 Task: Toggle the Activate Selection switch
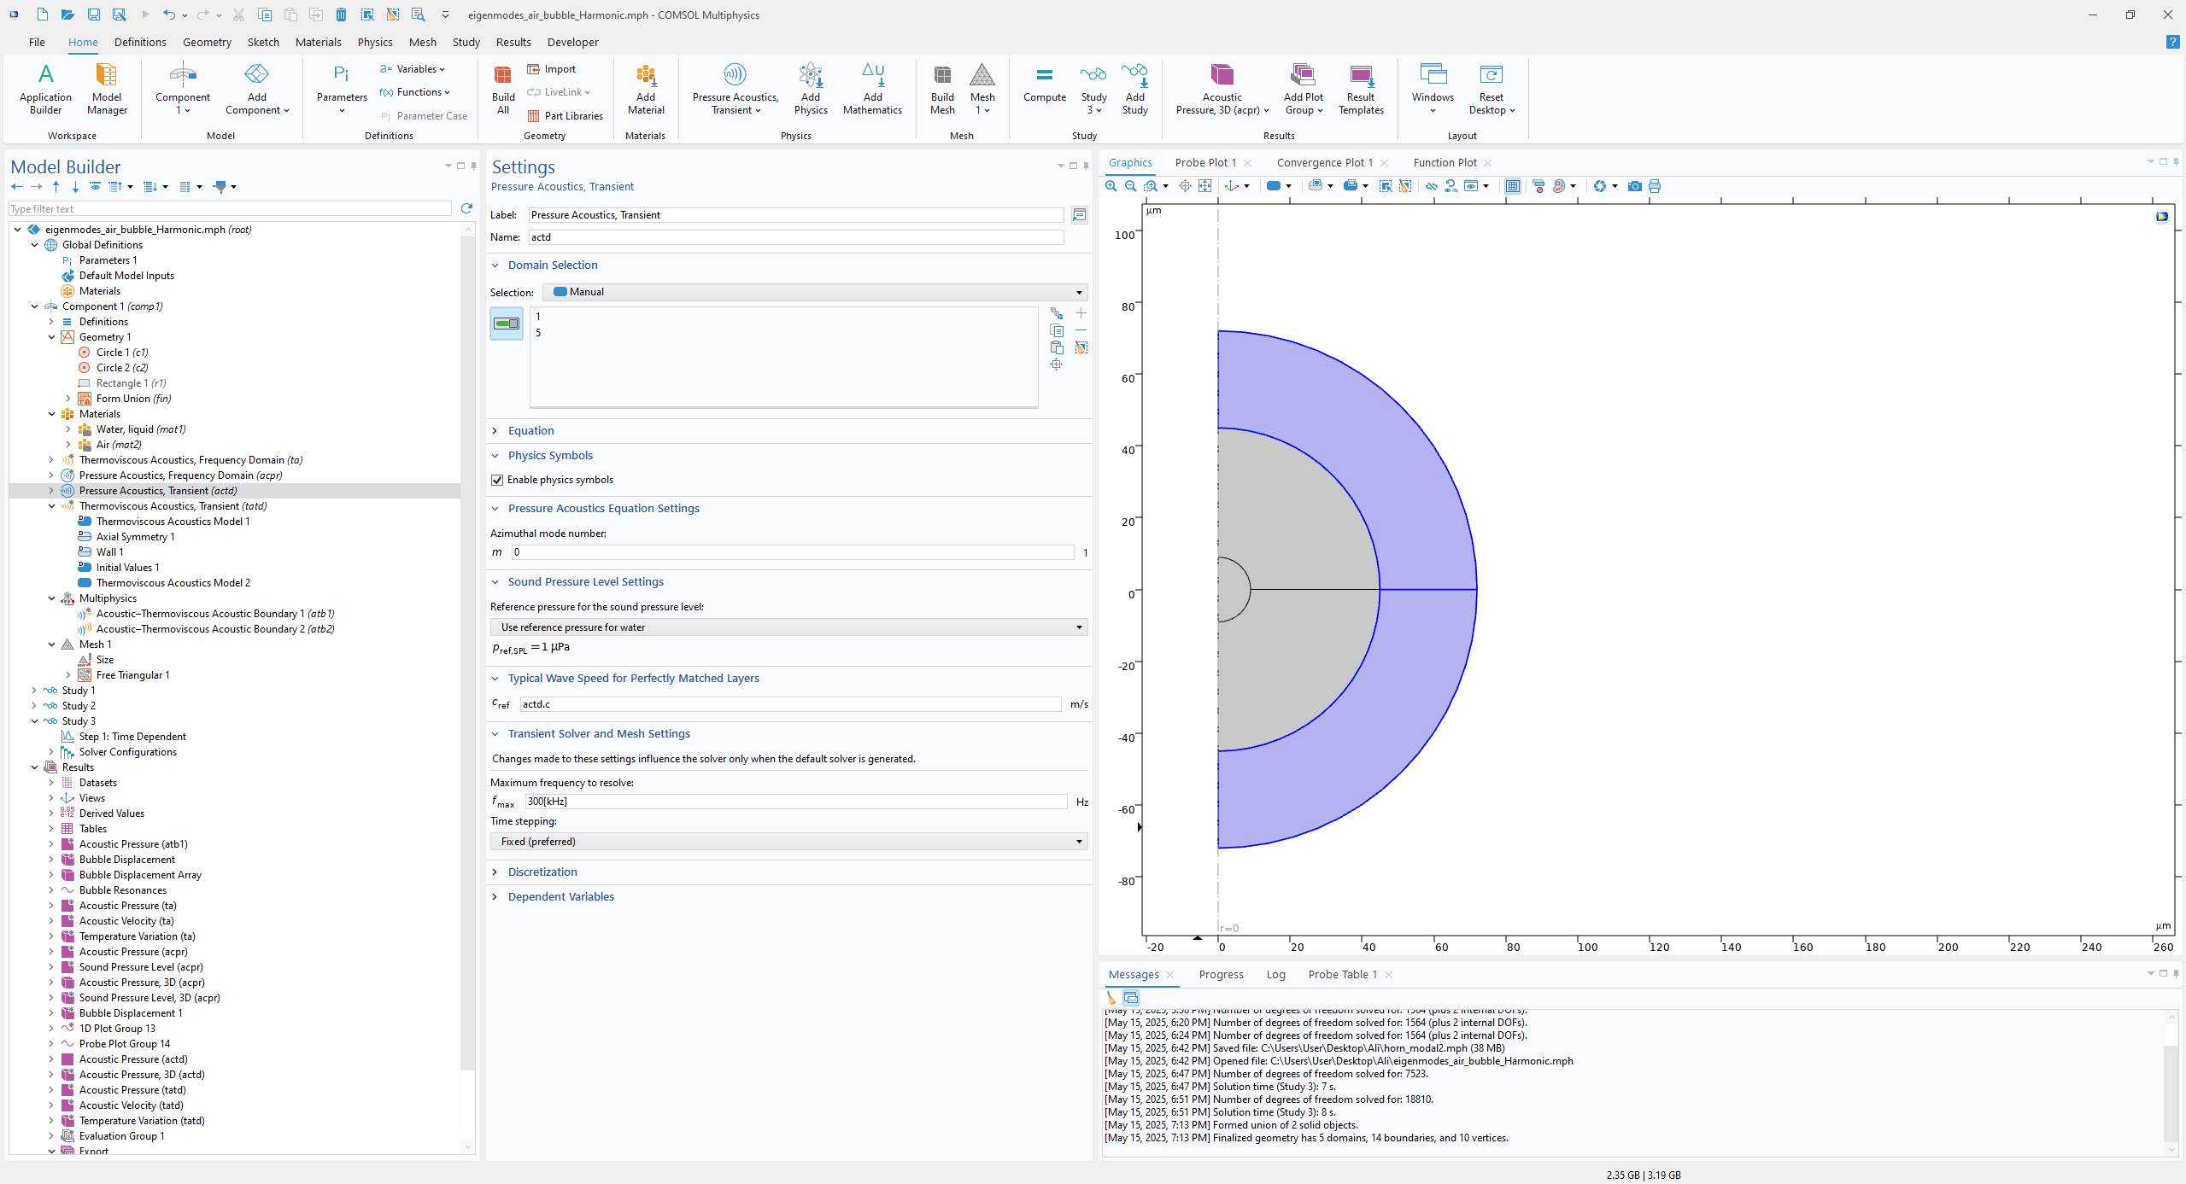pos(507,324)
